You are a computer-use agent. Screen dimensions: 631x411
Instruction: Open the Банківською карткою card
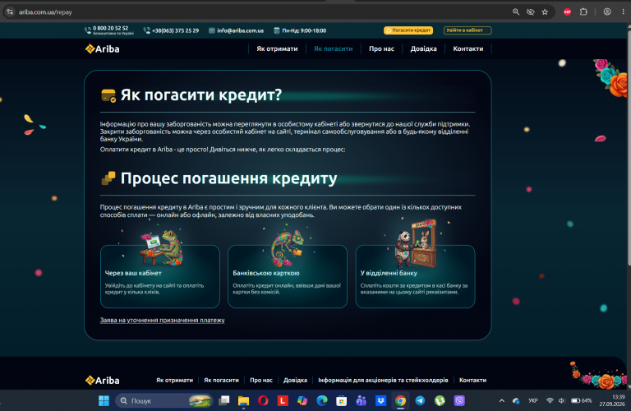(x=288, y=276)
